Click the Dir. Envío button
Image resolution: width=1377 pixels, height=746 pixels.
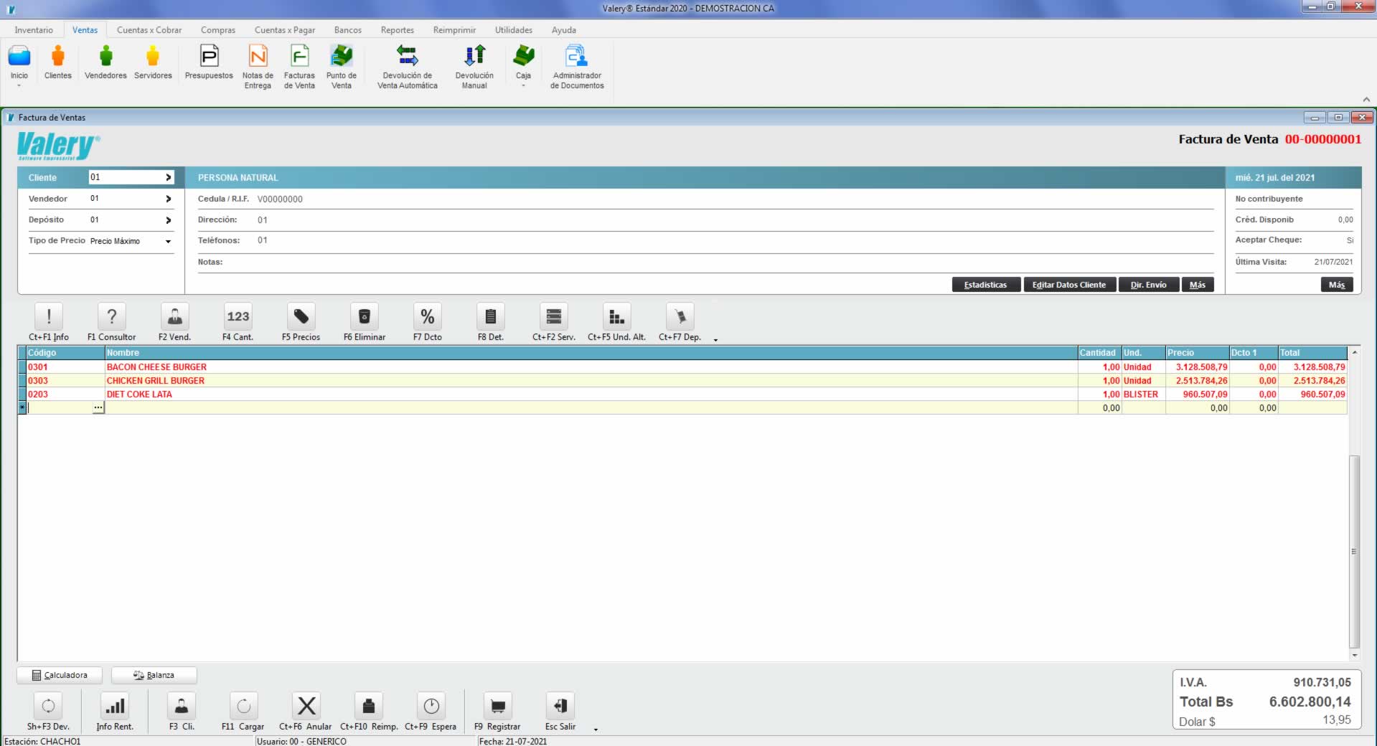coord(1149,285)
